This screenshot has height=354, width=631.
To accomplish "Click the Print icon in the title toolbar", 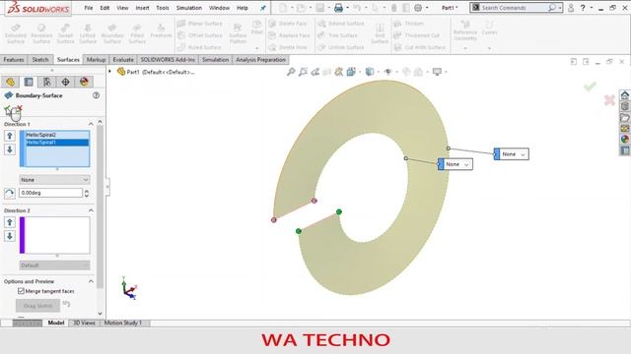I will click(338, 8).
